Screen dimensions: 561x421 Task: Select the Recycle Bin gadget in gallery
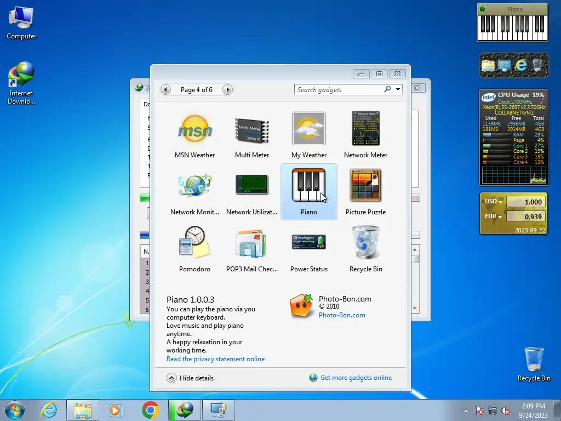[x=365, y=249]
